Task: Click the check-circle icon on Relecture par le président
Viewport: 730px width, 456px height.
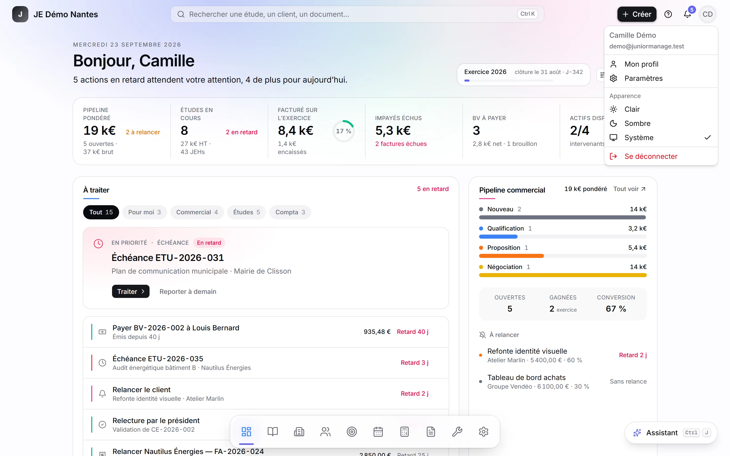Action: point(103,424)
